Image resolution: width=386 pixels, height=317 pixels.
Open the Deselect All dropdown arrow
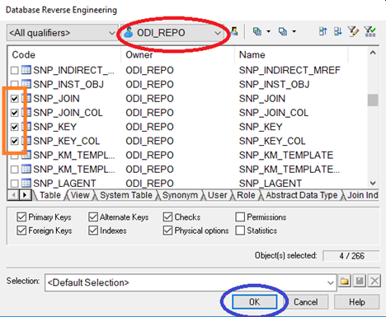294,31
